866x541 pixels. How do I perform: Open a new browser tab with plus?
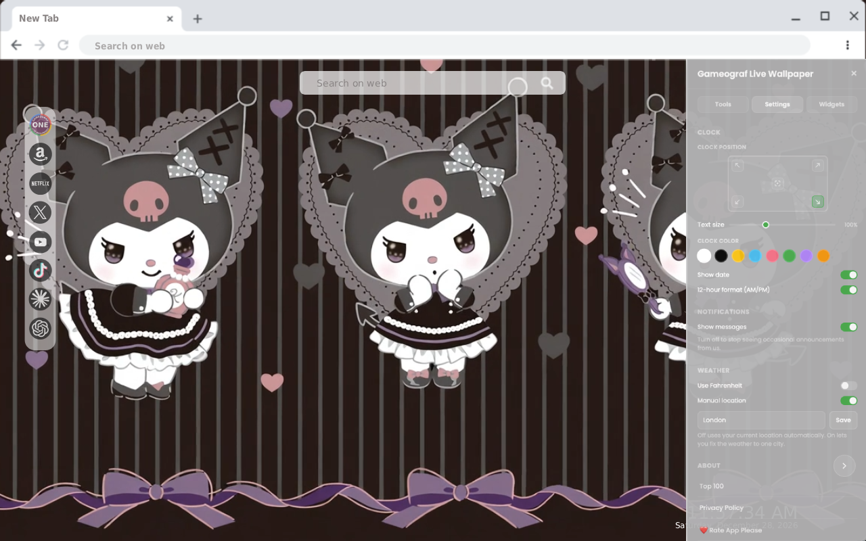pos(198,19)
